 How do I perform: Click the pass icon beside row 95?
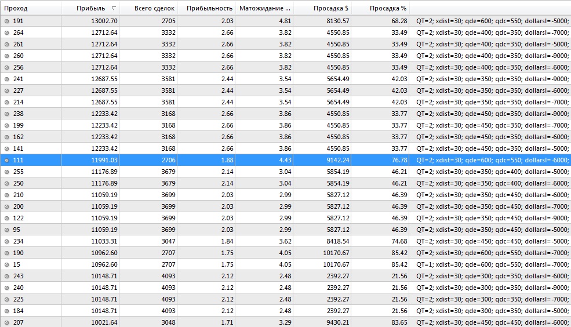coord(6,230)
